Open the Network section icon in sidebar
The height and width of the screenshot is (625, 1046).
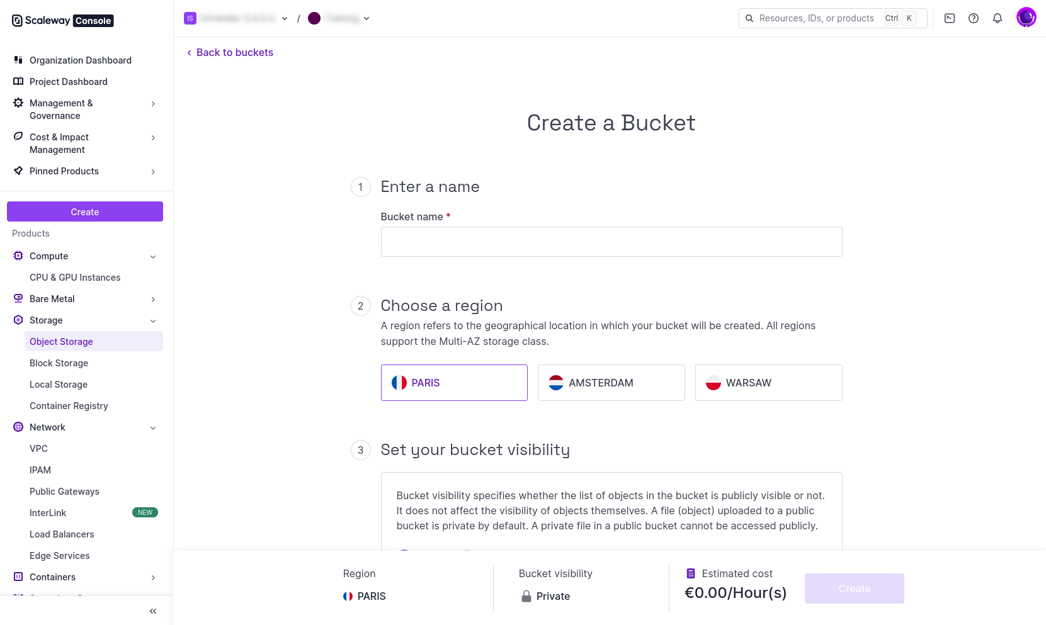point(18,427)
